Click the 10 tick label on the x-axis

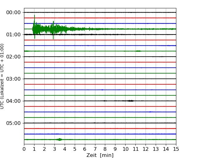click(x=126, y=149)
